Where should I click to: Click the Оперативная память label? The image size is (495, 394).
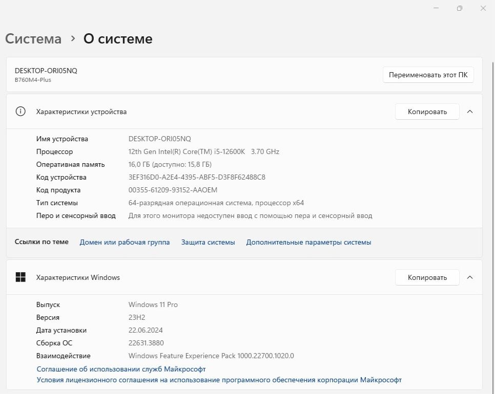pyautogui.click(x=70, y=165)
